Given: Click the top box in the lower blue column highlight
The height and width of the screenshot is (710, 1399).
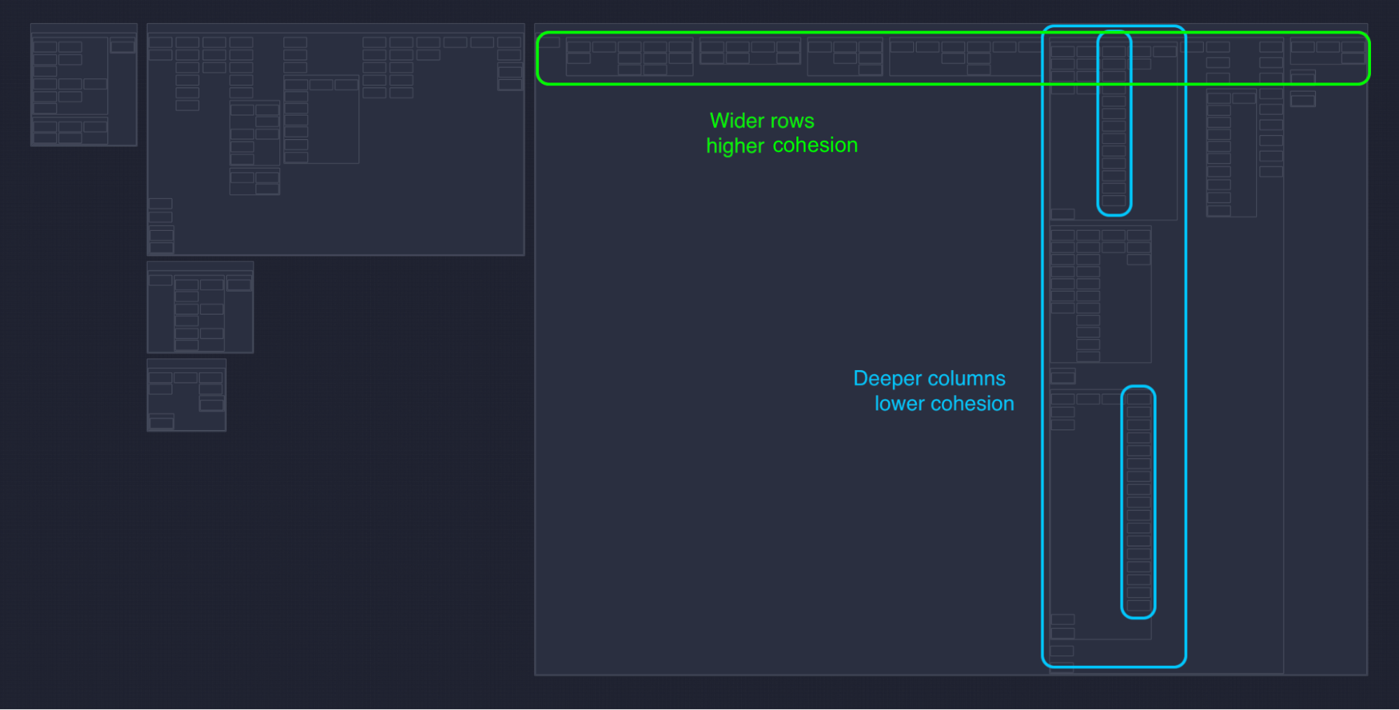Looking at the screenshot, I should pos(1138,399).
